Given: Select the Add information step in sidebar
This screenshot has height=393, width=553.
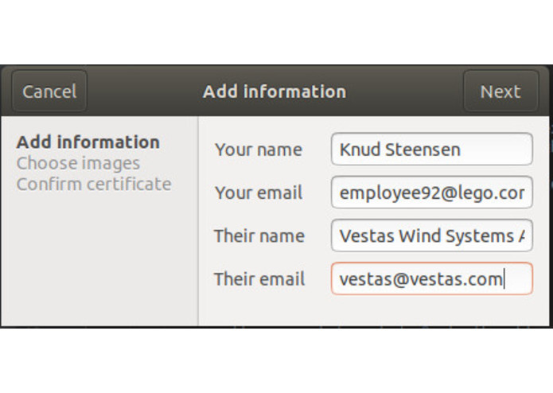Looking at the screenshot, I should pyautogui.click(x=88, y=142).
